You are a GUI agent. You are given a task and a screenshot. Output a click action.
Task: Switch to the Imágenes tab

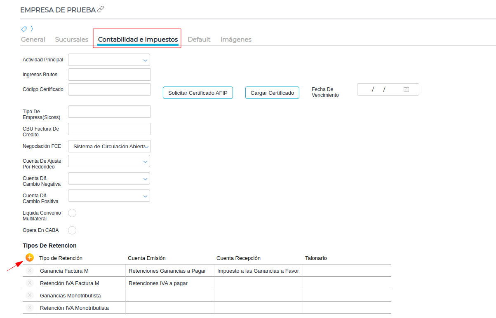(236, 40)
